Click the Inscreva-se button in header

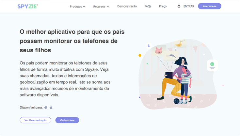point(210,6)
